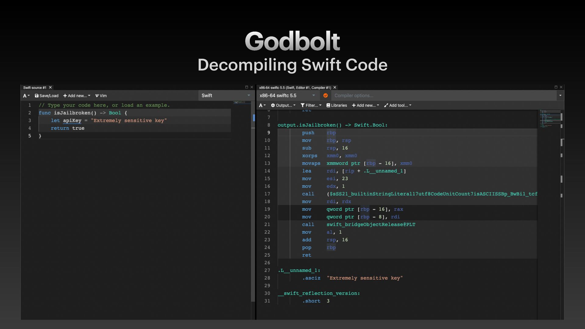Click the Save/Load button
The image size is (585, 329).
coord(47,96)
